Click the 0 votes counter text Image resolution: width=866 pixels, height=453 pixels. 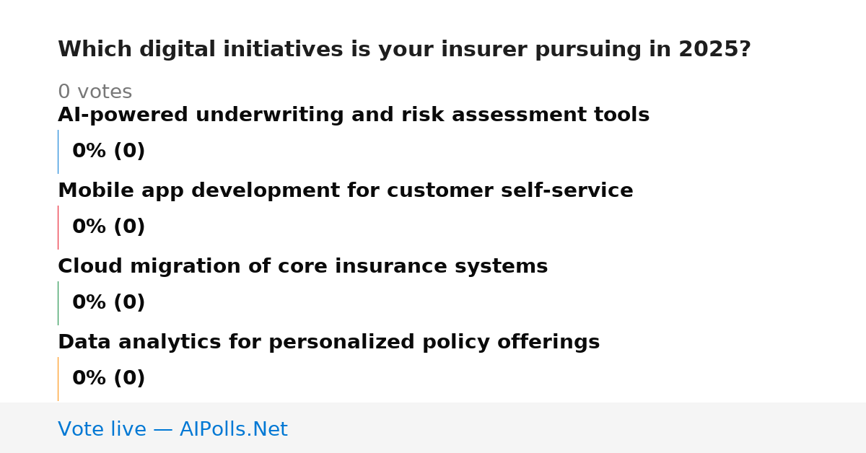(95, 92)
